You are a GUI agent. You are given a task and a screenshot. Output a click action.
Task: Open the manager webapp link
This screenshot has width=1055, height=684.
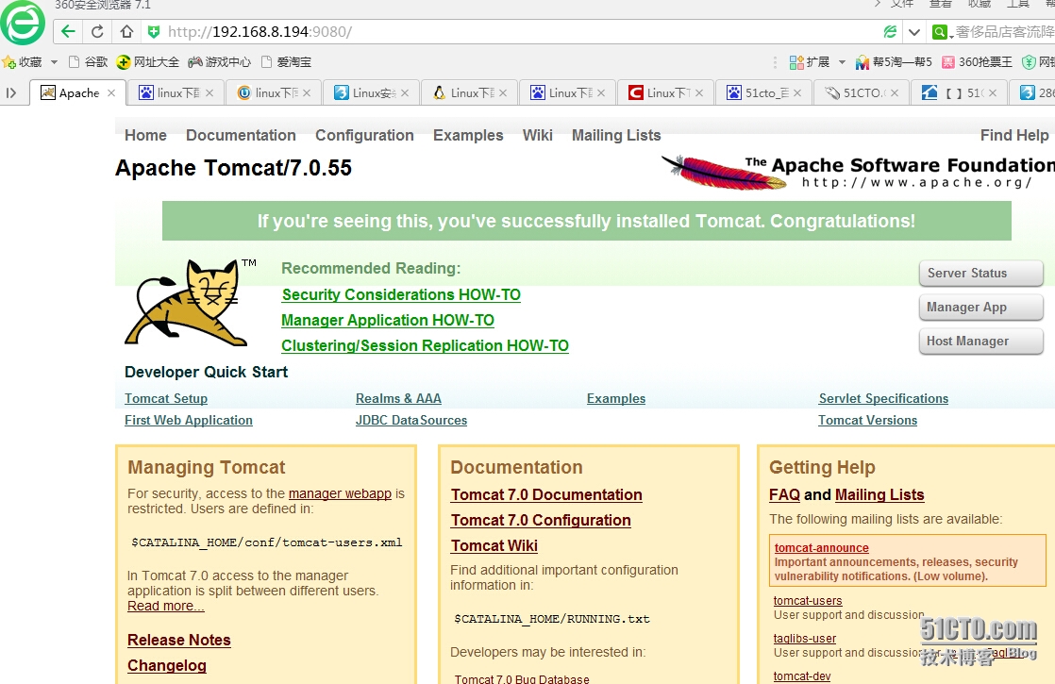point(340,493)
